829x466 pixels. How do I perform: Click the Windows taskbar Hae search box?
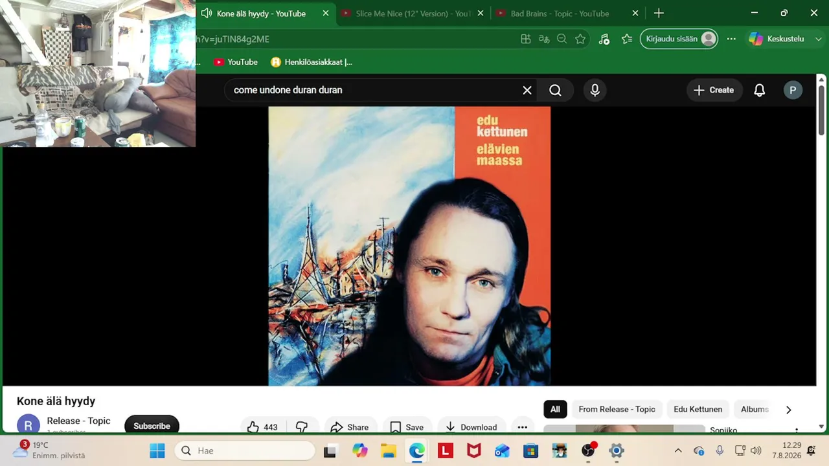tap(245, 450)
